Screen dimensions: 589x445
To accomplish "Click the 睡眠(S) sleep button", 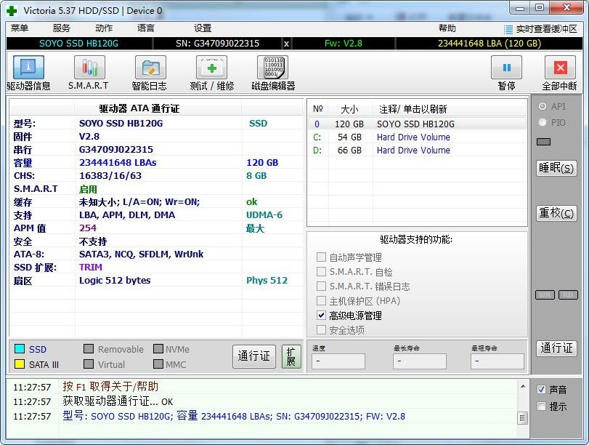I will (x=556, y=168).
